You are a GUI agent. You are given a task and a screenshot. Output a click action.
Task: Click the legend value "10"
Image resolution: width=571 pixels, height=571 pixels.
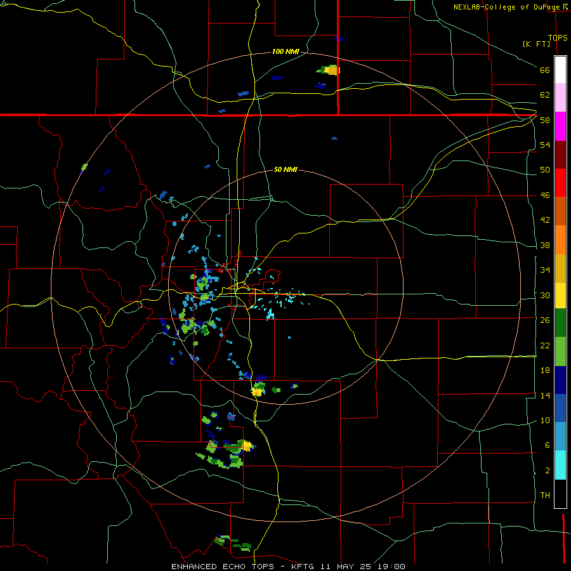point(545,420)
